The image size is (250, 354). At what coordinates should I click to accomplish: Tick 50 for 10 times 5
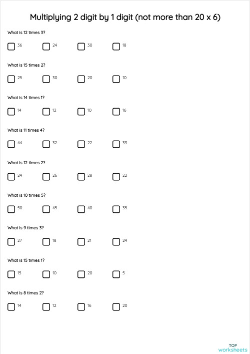click(11, 209)
